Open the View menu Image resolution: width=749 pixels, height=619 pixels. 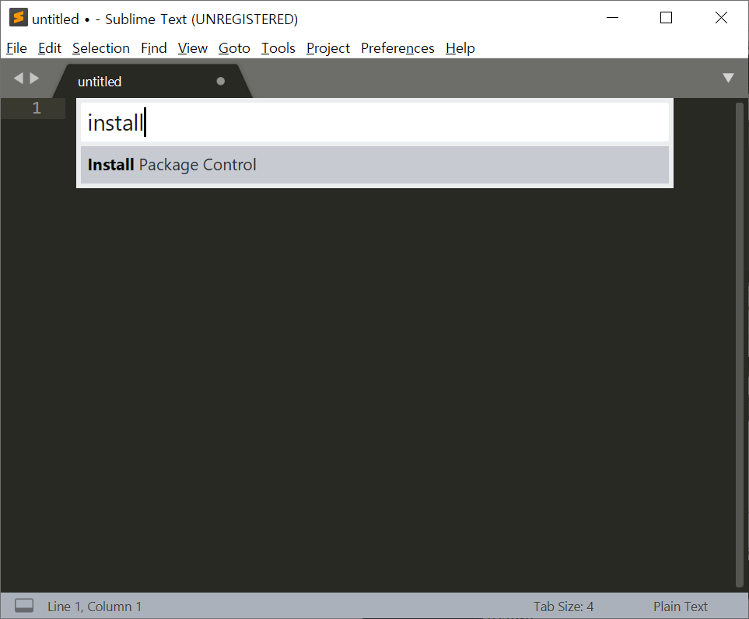(x=193, y=48)
